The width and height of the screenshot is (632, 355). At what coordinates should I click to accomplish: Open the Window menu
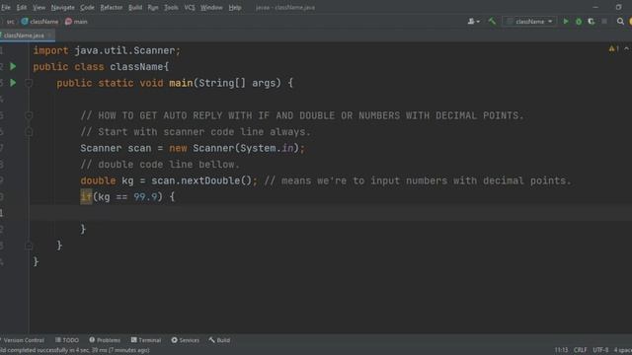(211, 7)
